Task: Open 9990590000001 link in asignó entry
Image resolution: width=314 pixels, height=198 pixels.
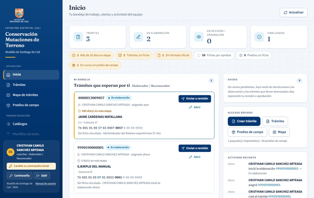Action: [x=269, y=185]
